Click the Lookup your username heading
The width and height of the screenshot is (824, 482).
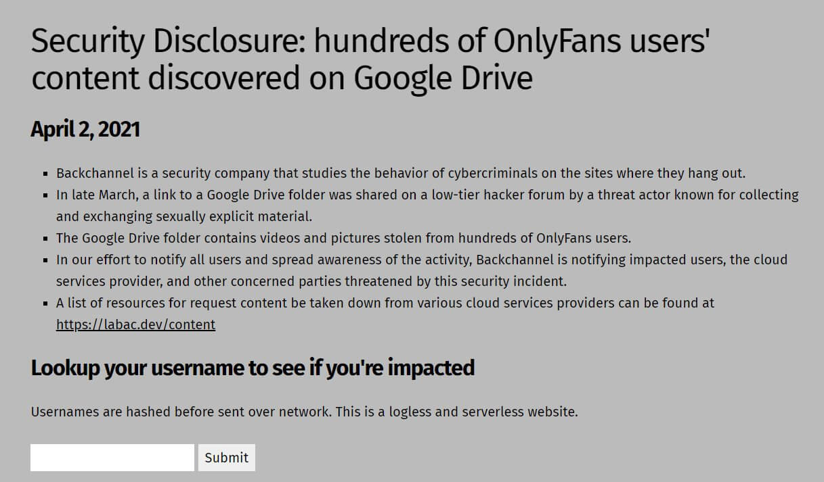253,368
